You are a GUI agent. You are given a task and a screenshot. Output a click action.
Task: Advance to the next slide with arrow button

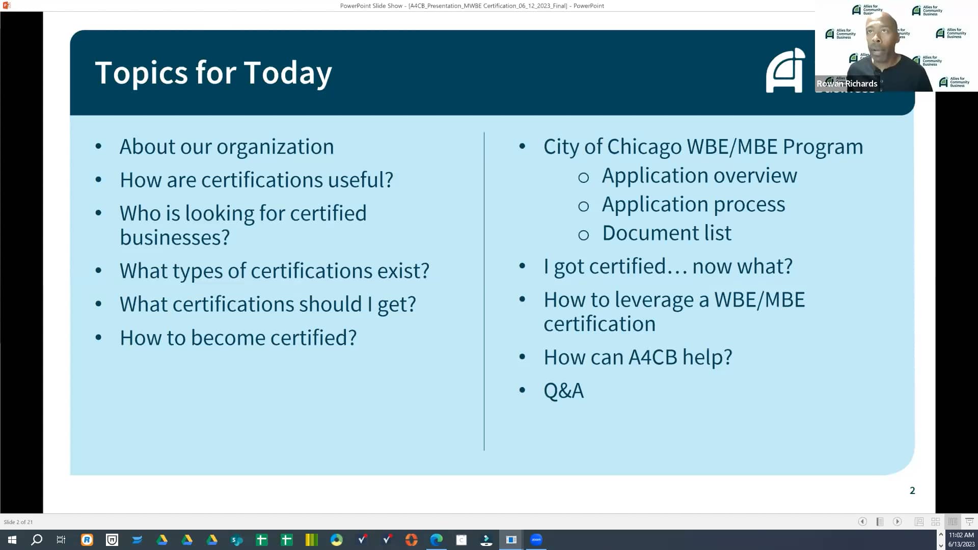point(897,521)
